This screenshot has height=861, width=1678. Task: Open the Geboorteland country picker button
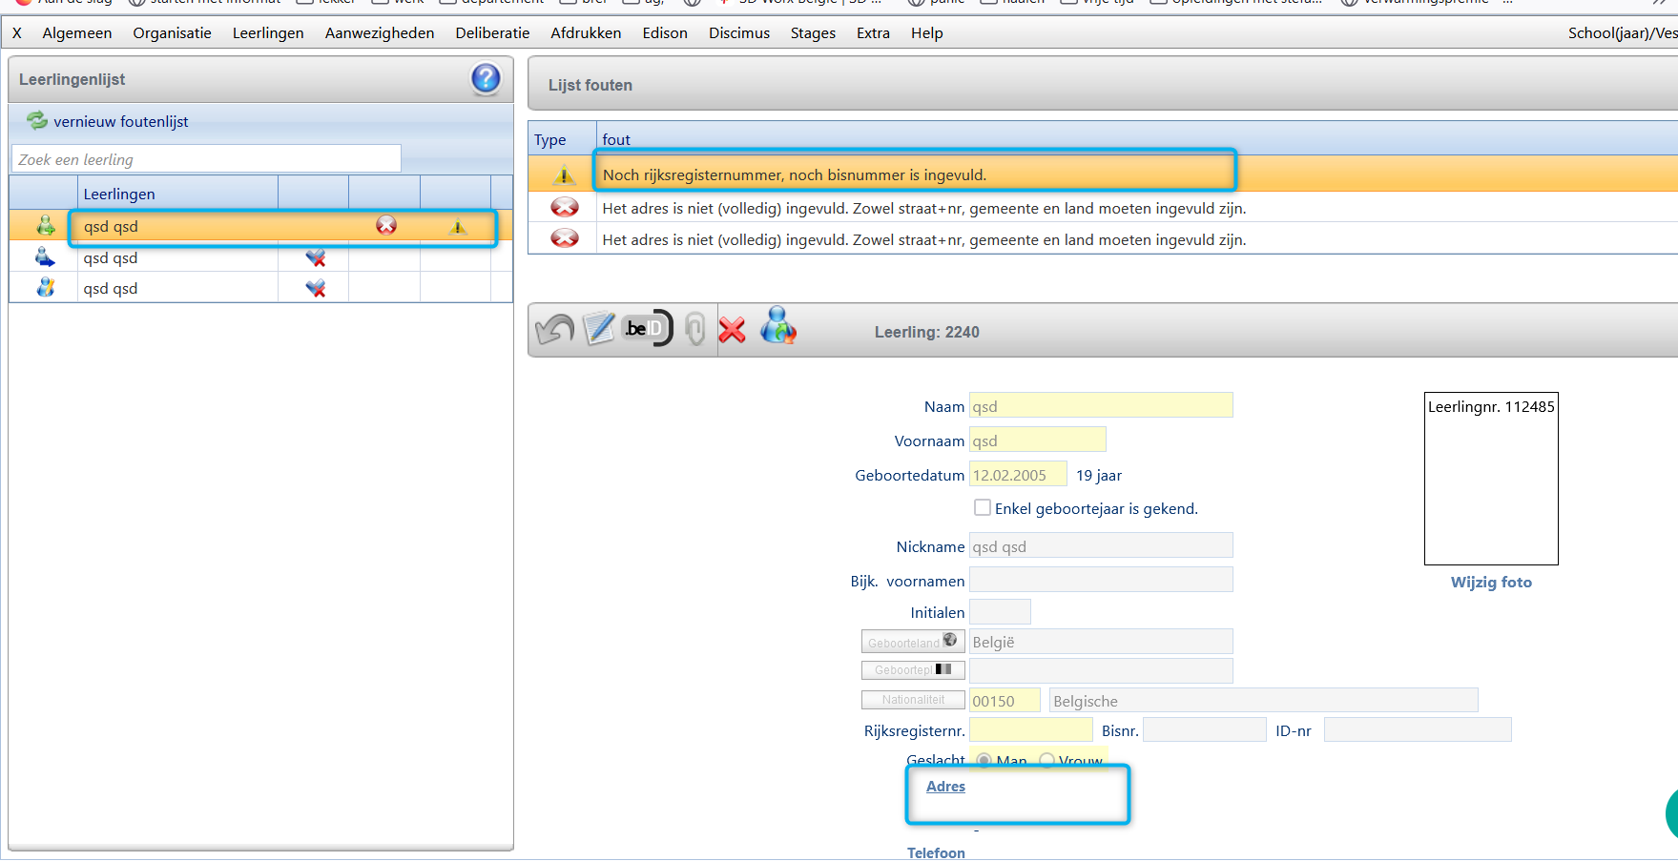[x=912, y=642]
